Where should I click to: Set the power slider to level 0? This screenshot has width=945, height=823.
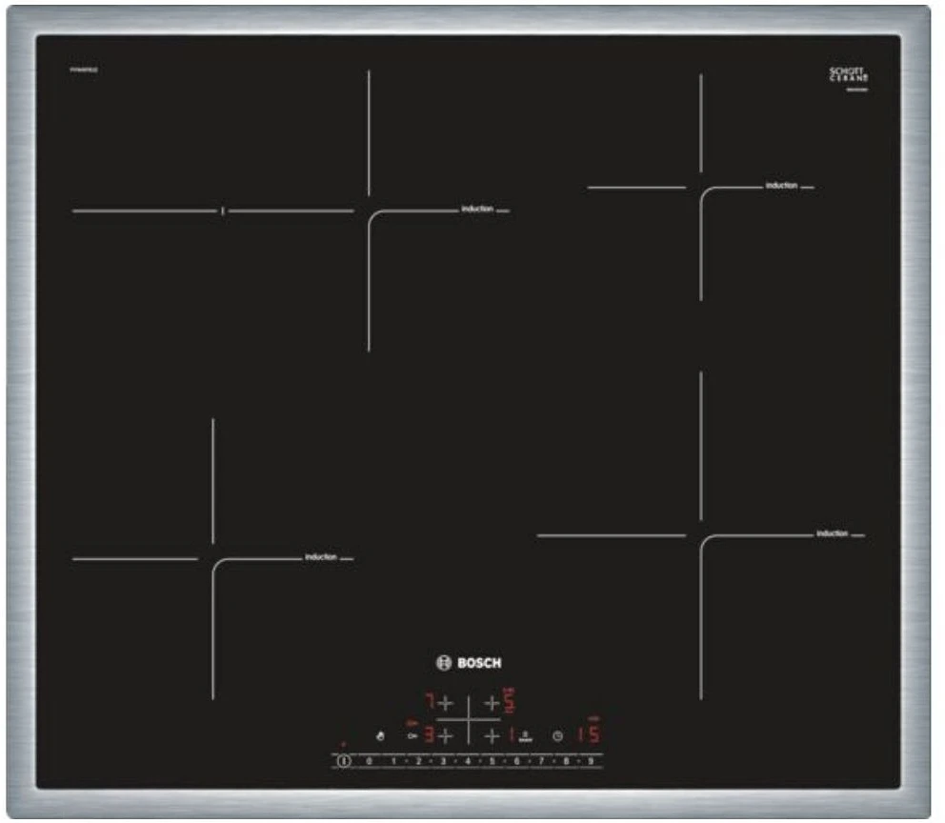(x=369, y=761)
